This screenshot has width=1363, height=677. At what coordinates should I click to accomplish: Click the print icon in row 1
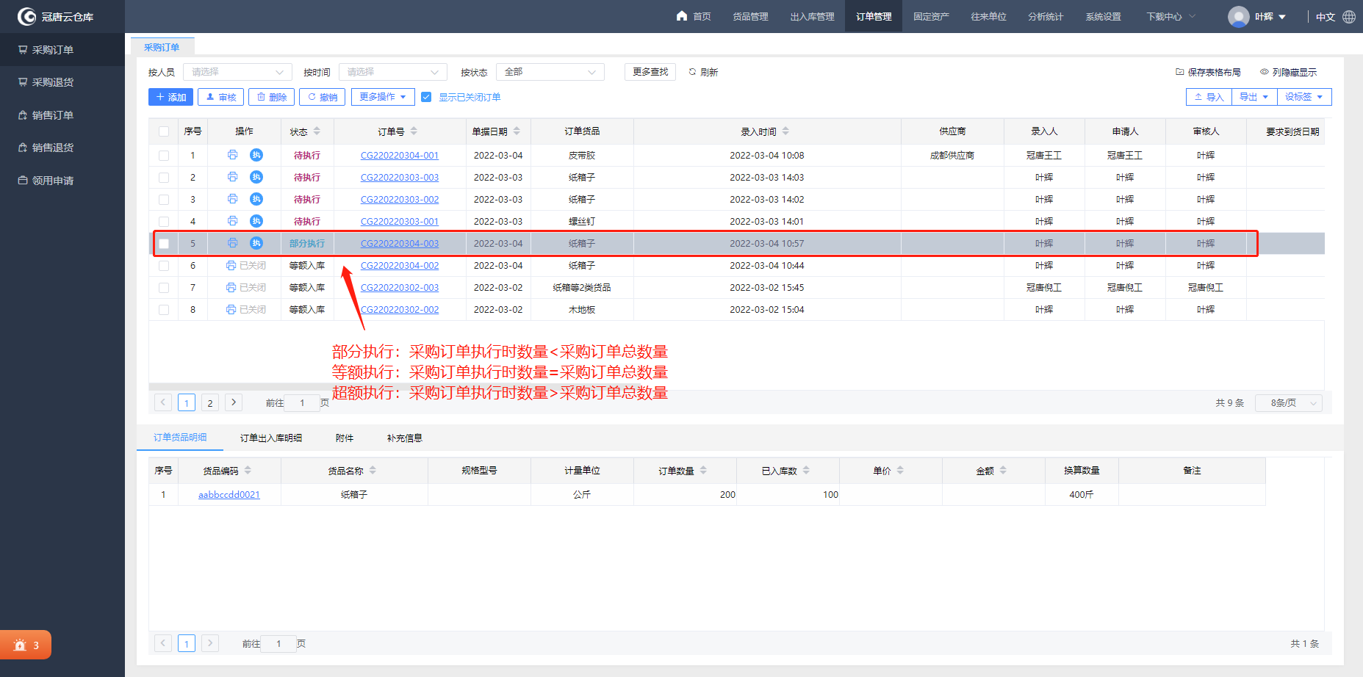232,155
